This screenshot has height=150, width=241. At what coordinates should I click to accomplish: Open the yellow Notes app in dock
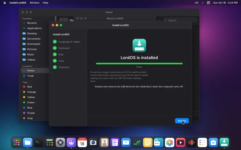[148, 143]
